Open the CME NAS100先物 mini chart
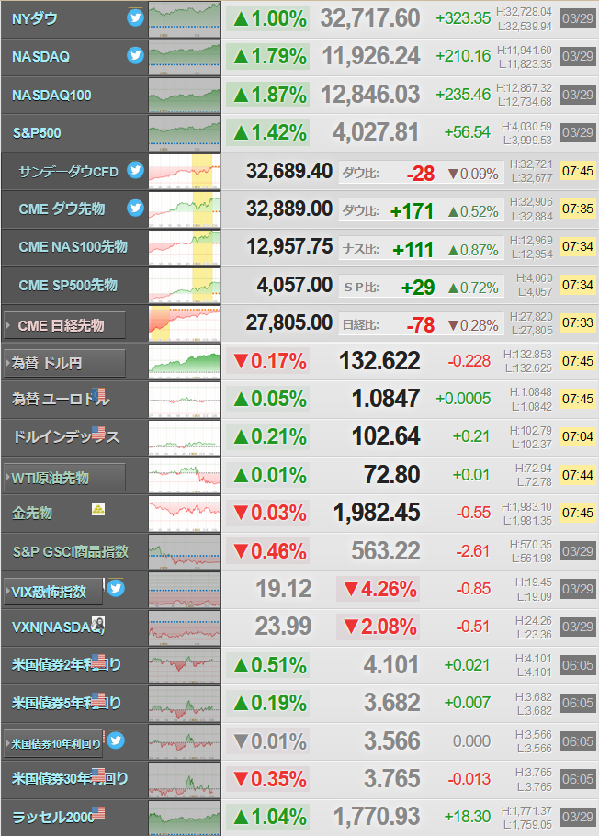 pyautogui.click(x=185, y=247)
